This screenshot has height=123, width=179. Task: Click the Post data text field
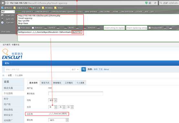pos(98,36)
